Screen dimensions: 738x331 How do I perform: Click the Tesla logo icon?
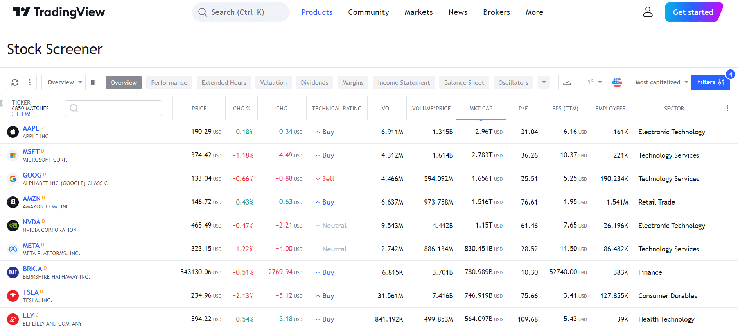point(13,296)
